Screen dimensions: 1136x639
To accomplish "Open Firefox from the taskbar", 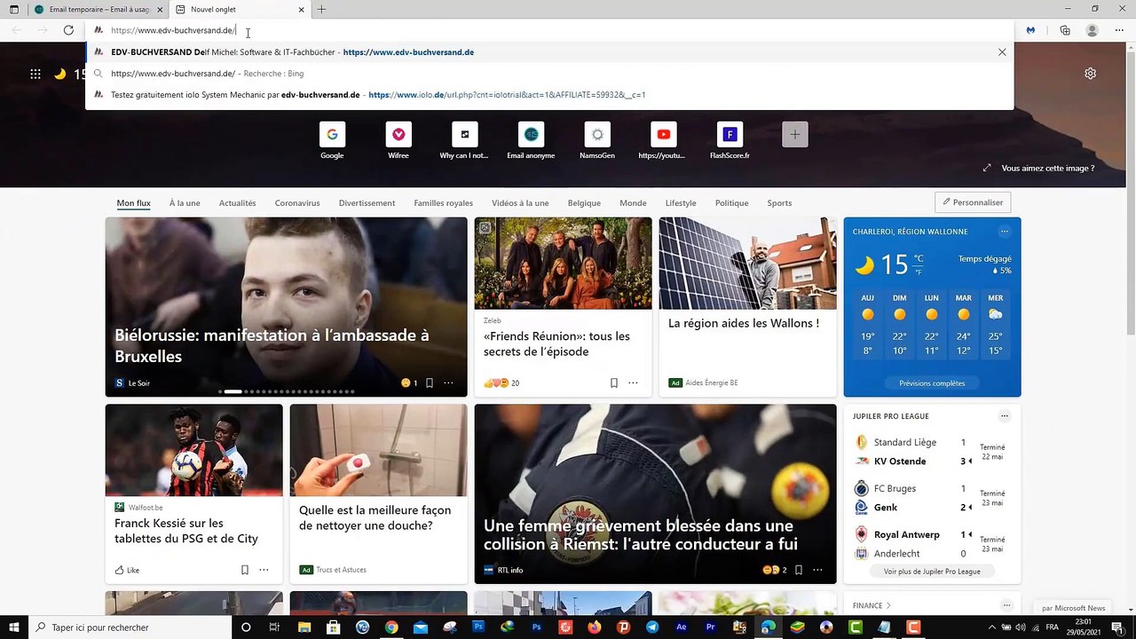I will point(595,627).
